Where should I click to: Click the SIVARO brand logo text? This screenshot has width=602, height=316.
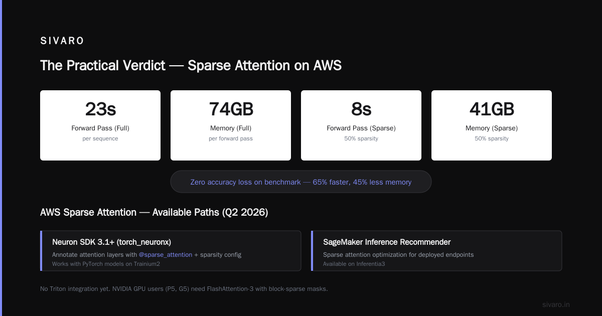click(62, 41)
